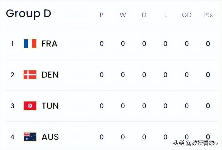Click the L column header
222x150 pixels.
click(x=165, y=15)
